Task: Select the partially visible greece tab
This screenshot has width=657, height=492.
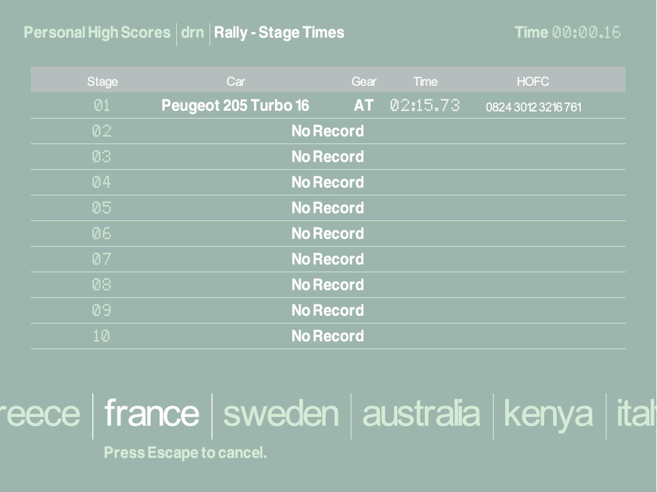Action: pyautogui.click(x=40, y=414)
